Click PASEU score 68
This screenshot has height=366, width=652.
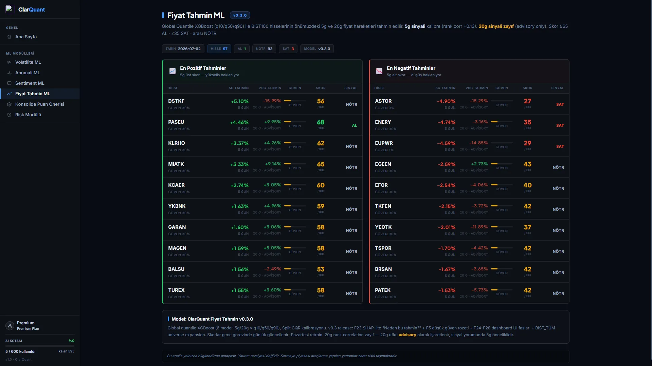point(321,122)
